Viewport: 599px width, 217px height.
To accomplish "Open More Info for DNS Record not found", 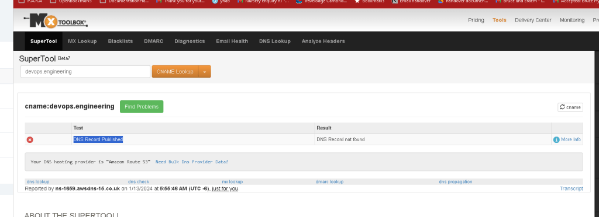I will [x=567, y=140].
